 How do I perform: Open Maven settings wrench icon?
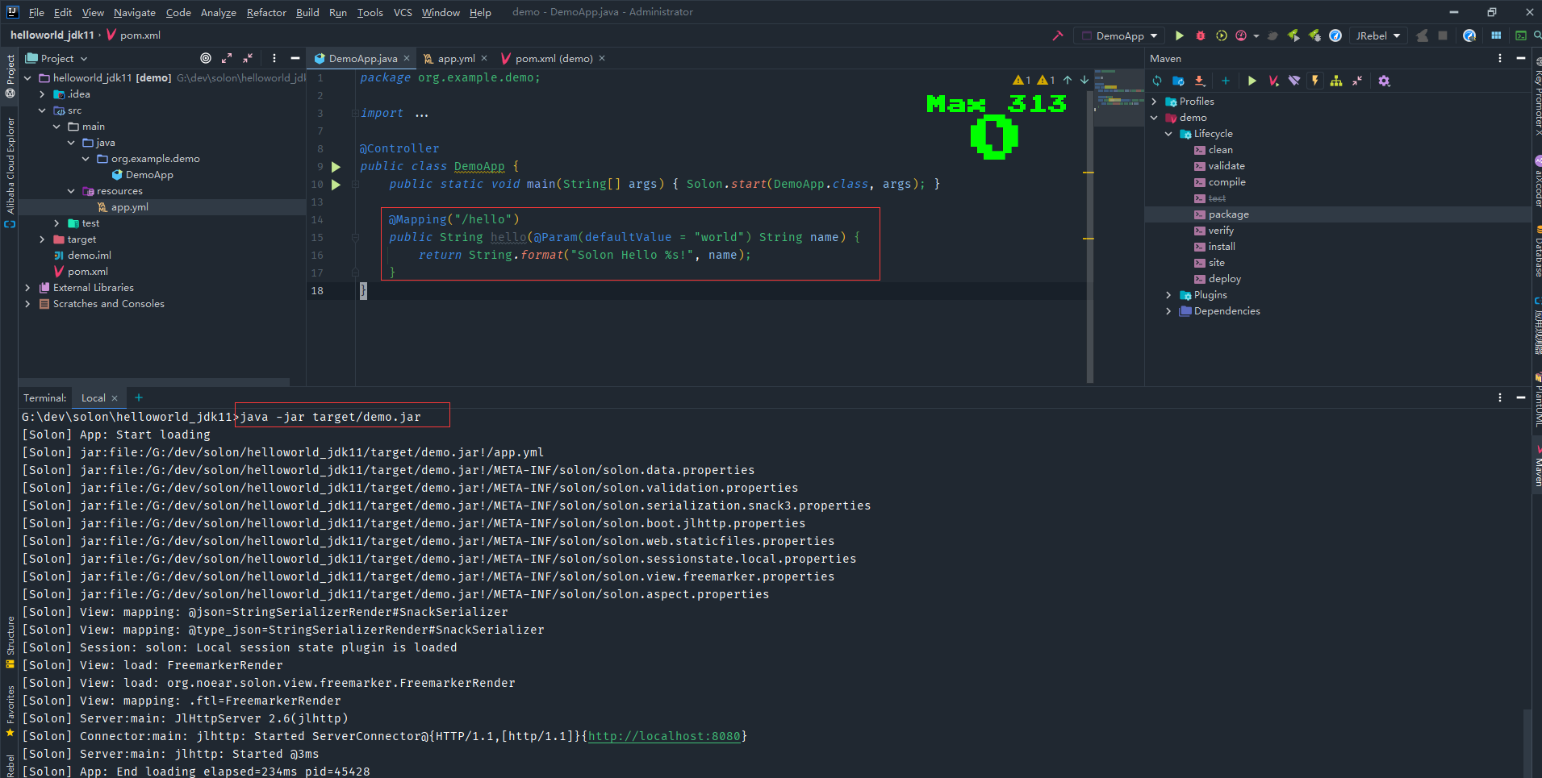(1385, 81)
